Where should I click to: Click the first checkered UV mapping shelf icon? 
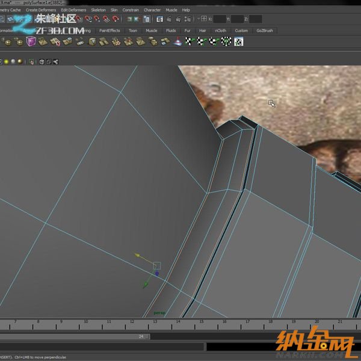click(190, 42)
